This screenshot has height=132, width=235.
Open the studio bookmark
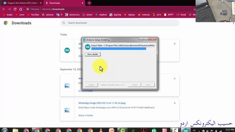(x=8, y=15)
